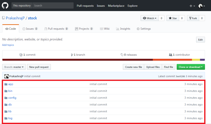The width and height of the screenshot is (211, 124).
Task: Open the Insights tab
Action: click(x=123, y=29)
